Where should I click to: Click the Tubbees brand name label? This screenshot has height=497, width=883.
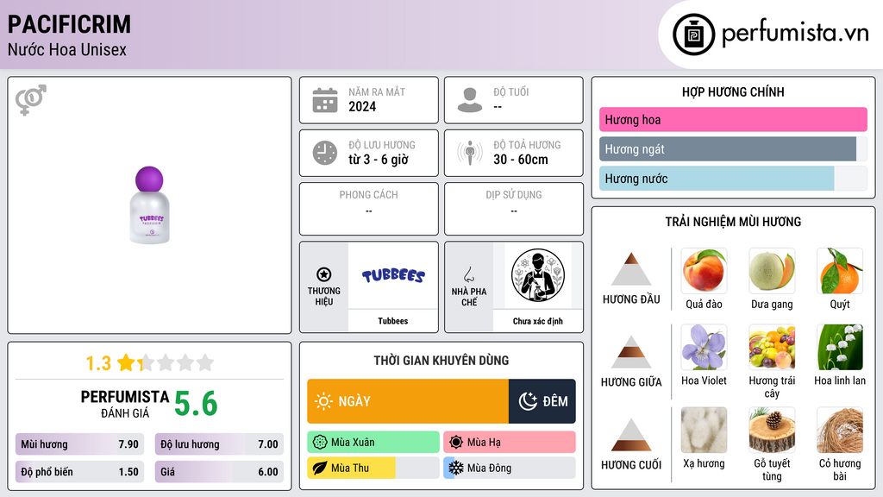point(393,321)
